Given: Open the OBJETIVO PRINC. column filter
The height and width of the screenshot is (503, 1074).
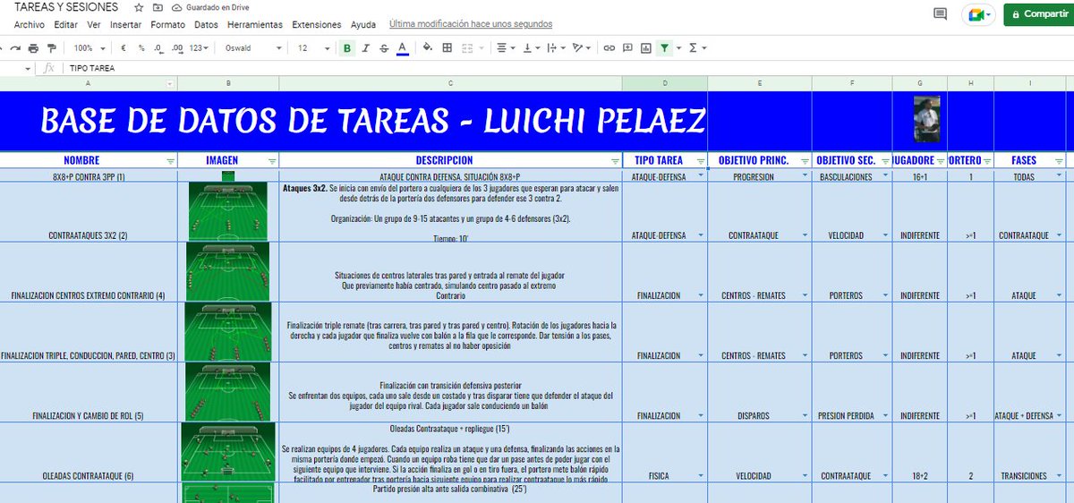Looking at the screenshot, I should coord(804,161).
